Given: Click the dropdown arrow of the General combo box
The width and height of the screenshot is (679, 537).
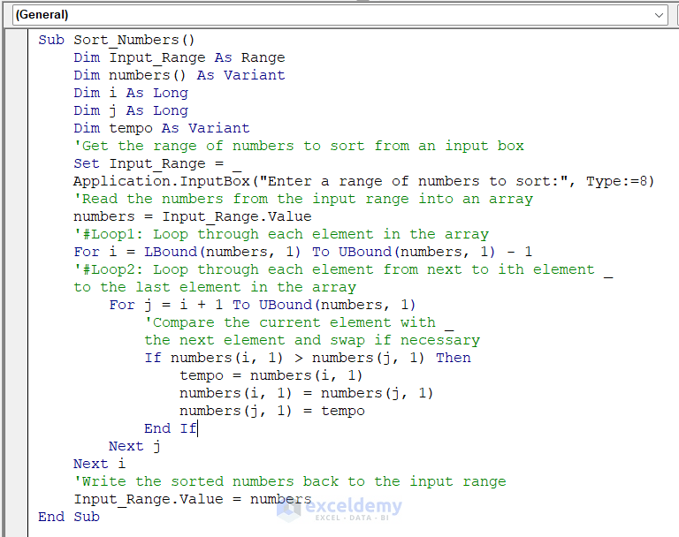Looking at the screenshot, I should [659, 15].
